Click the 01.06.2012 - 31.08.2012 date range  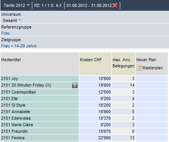click(89, 5)
